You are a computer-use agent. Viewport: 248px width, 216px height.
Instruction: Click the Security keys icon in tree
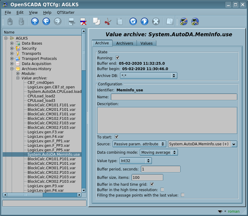pyautogui.click(x=18, y=49)
